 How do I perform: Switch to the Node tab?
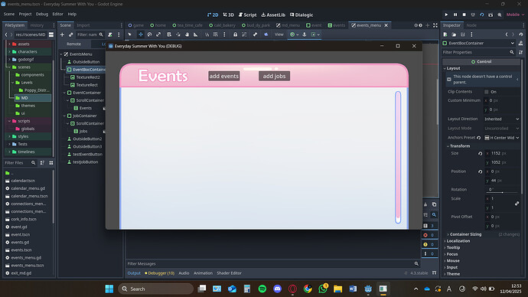tap(471, 25)
